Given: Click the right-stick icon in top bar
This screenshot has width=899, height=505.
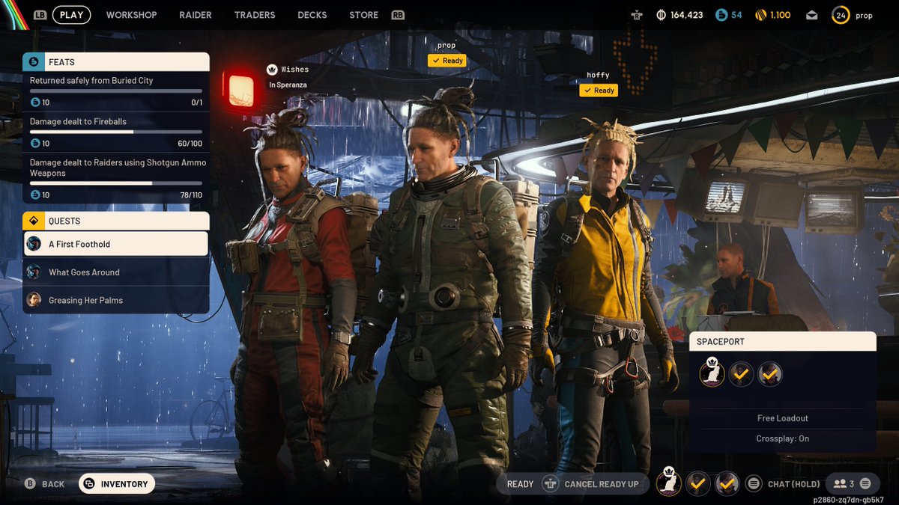Looking at the screenshot, I should pos(637,15).
